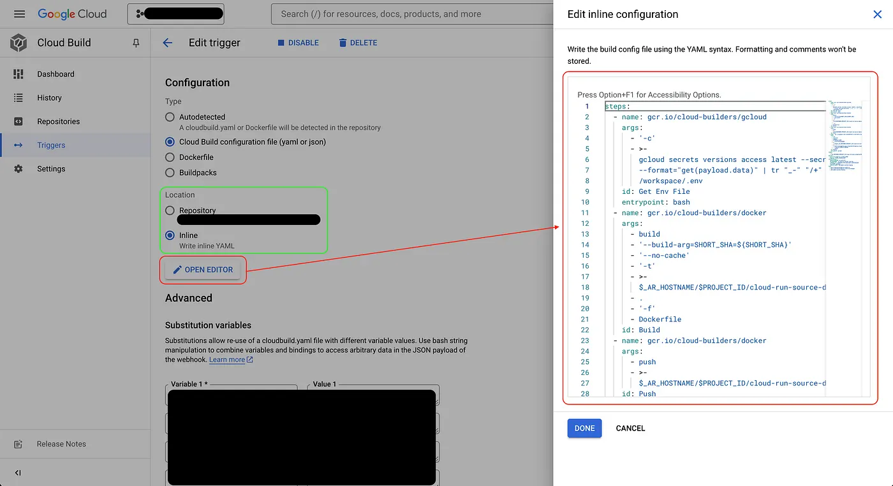Click '- push' on line 25
Viewport: 893px width, 486px height.
643,362
